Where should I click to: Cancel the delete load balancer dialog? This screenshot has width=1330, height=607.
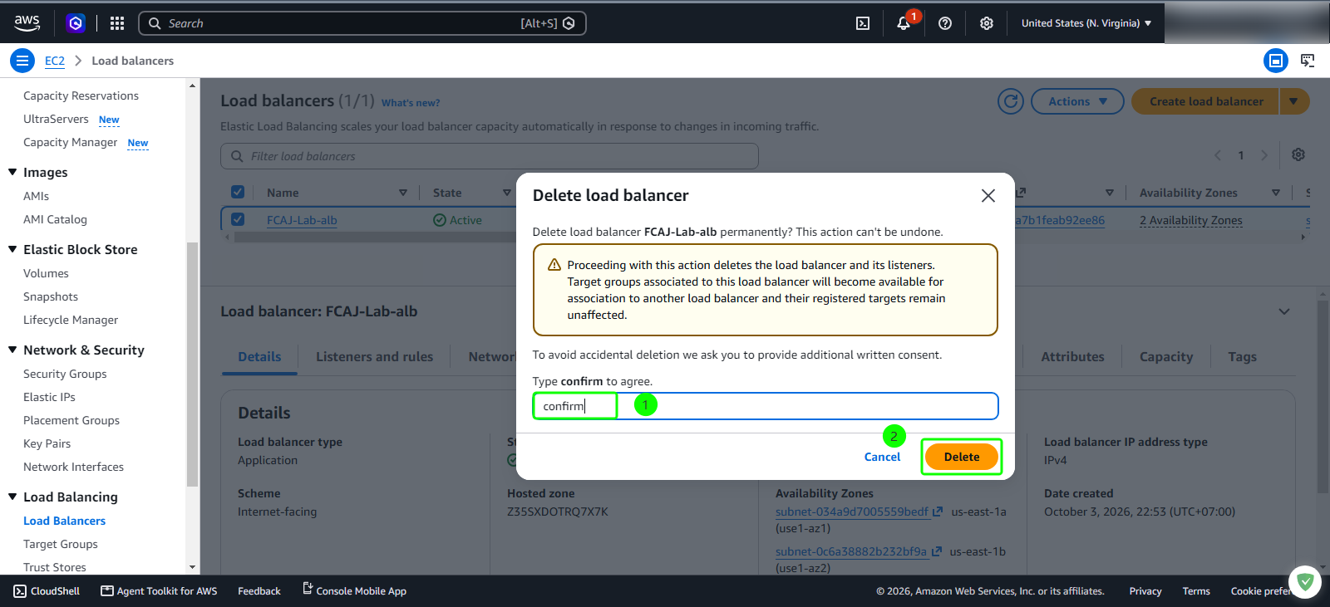tap(882, 457)
